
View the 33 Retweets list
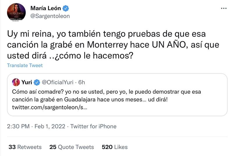(x=25, y=147)
